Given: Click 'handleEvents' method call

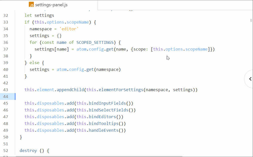Looking at the screenshot, I should tap(104, 130).
